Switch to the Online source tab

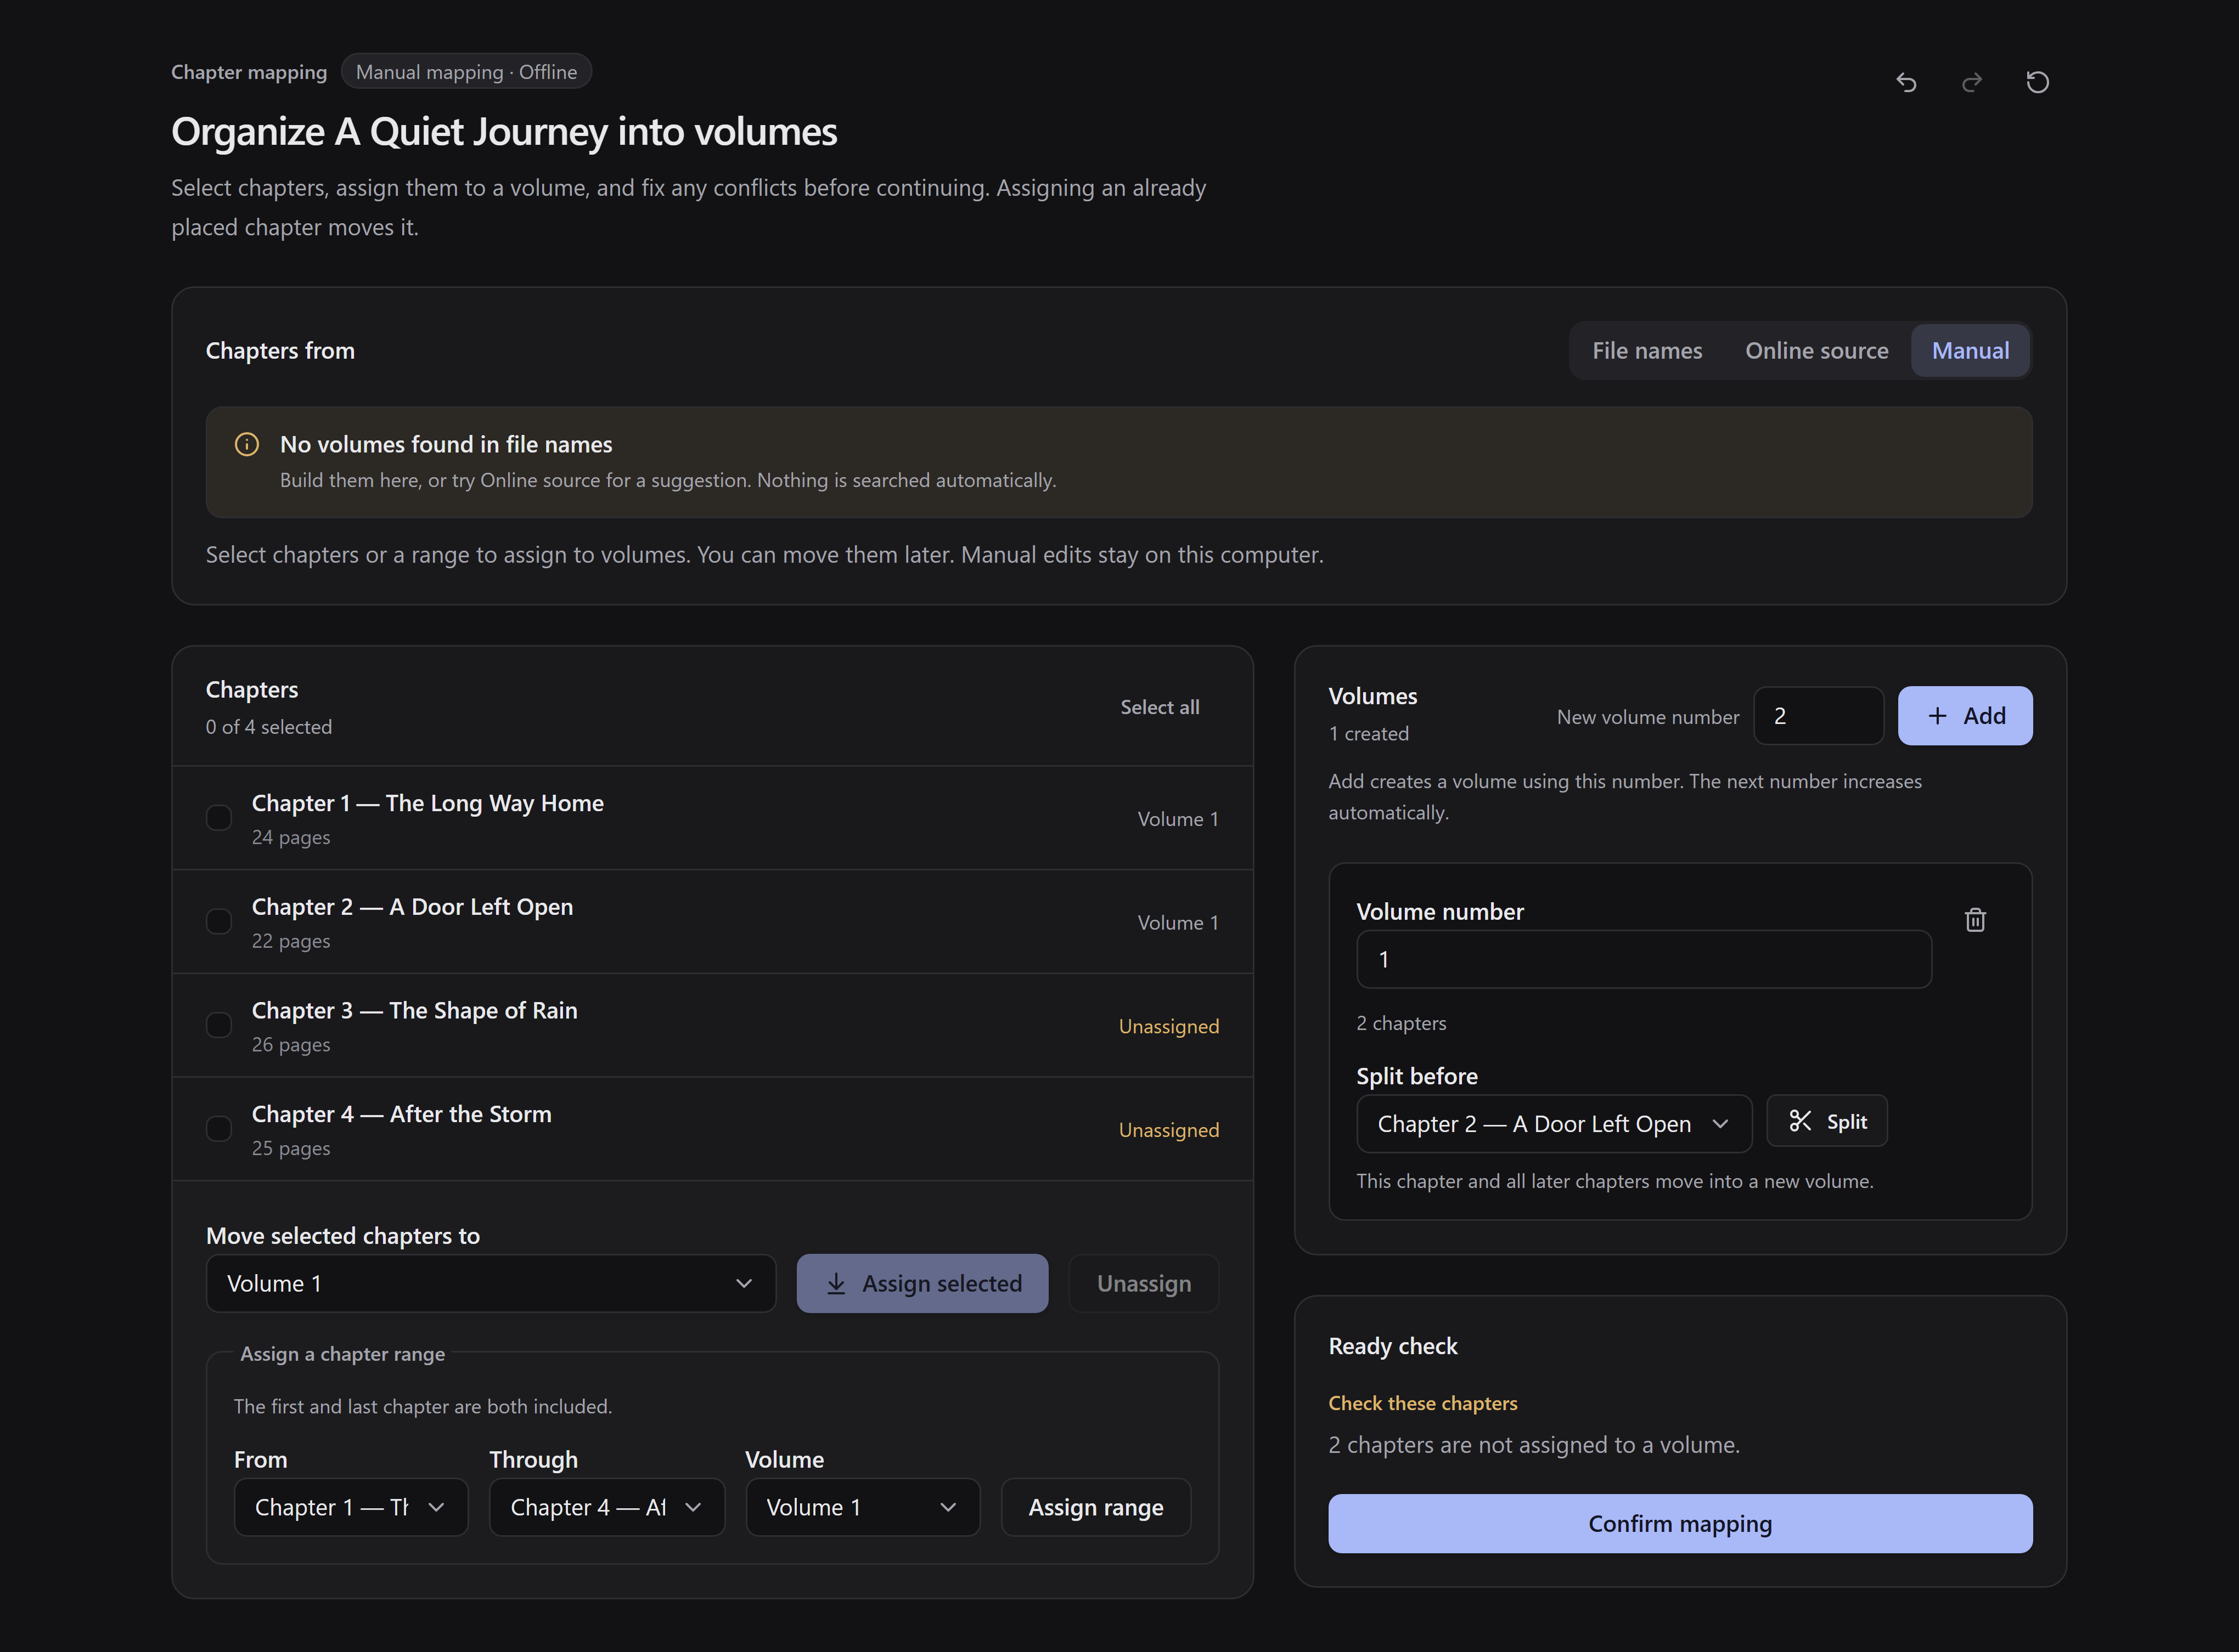[1817, 351]
